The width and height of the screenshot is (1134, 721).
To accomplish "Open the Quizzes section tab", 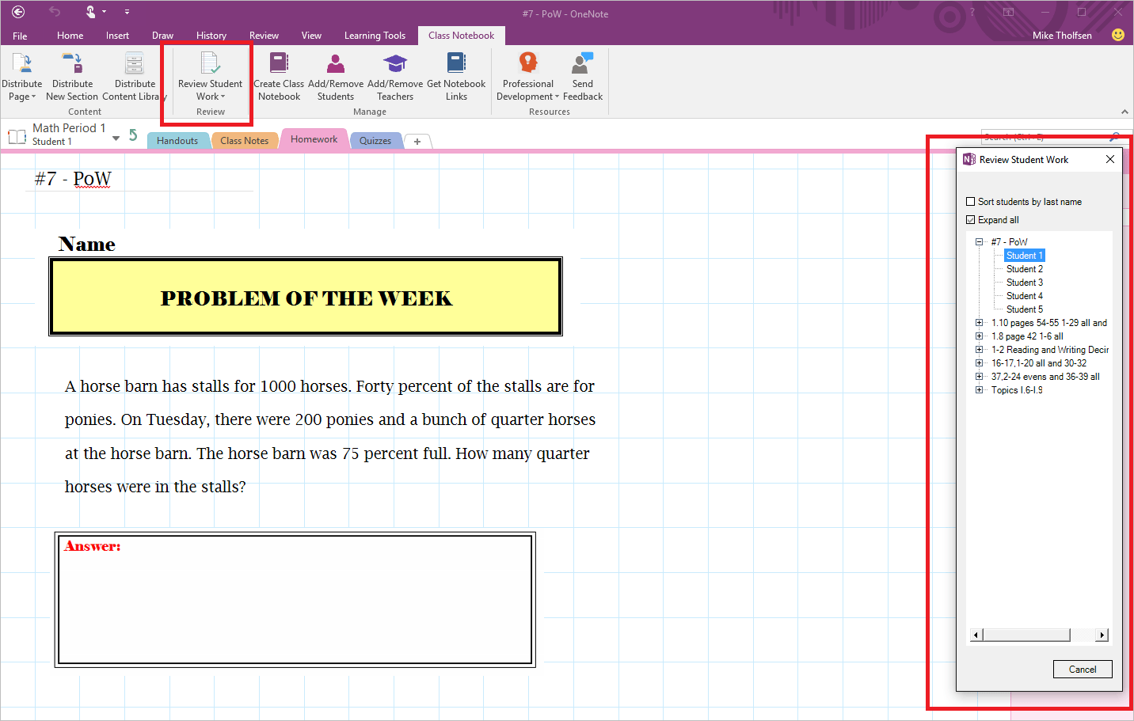I will click(x=375, y=141).
